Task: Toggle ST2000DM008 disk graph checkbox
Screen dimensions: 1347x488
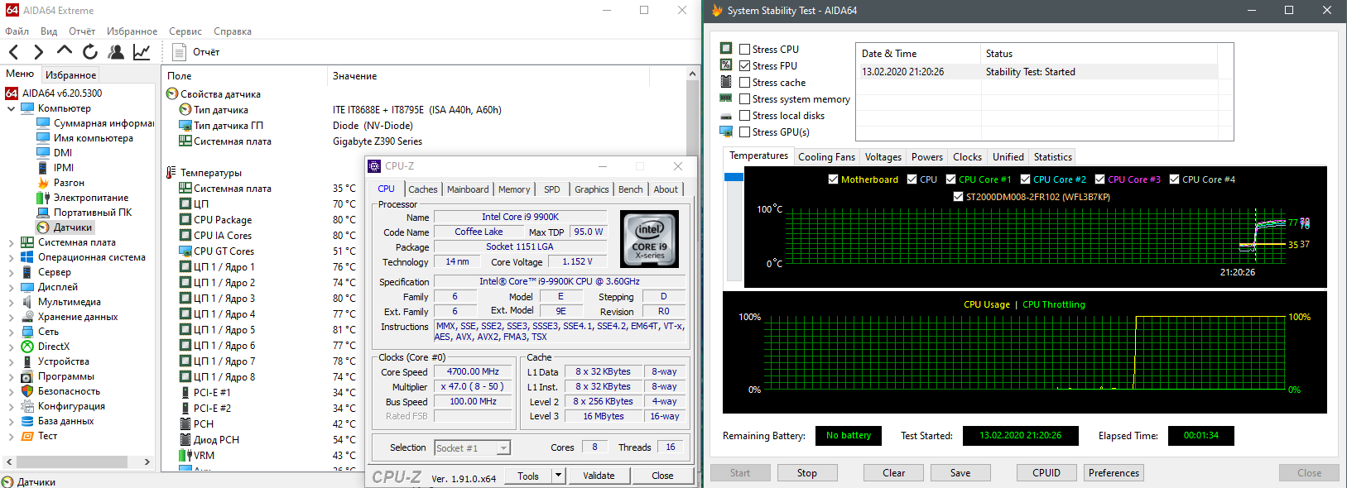Action: 958,197
